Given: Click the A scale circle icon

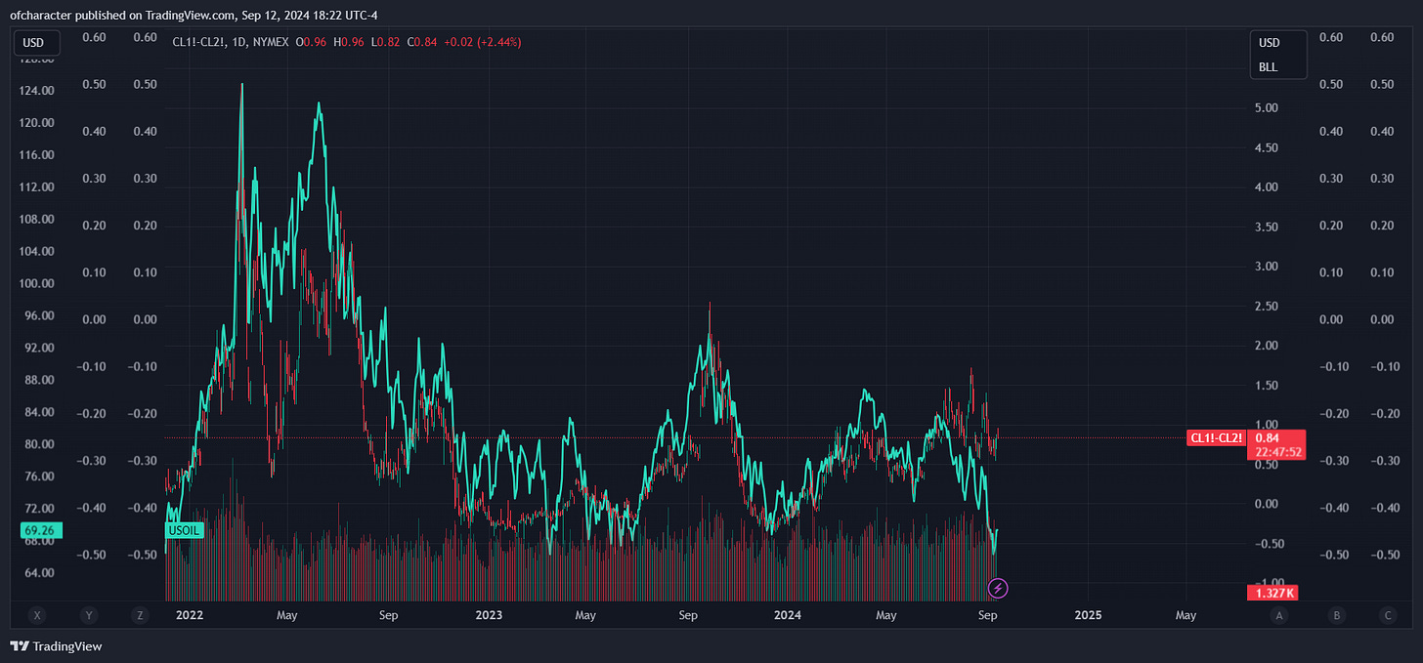Looking at the screenshot, I should (1278, 615).
